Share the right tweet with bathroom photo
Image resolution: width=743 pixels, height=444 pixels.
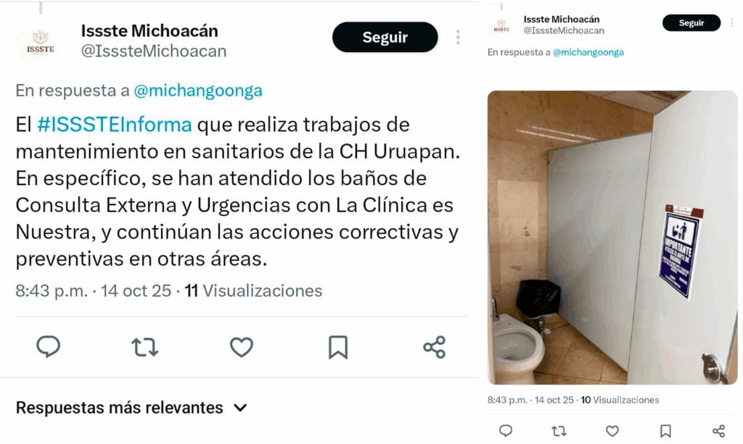[x=718, y=431]
